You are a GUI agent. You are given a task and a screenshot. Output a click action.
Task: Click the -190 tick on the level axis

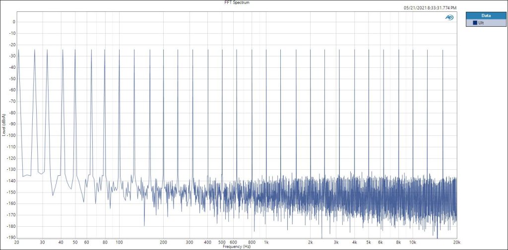coord(10,238)
